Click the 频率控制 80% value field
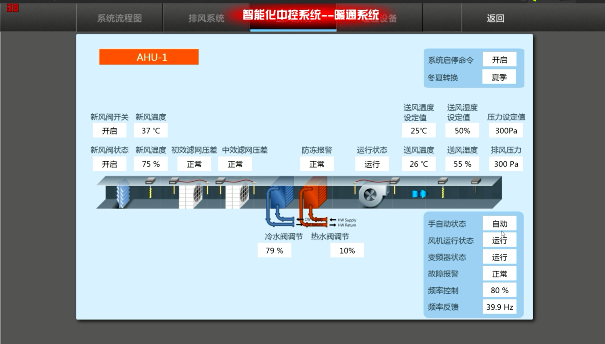Viewport: 605px width, 344px height. tap(499, 290)
